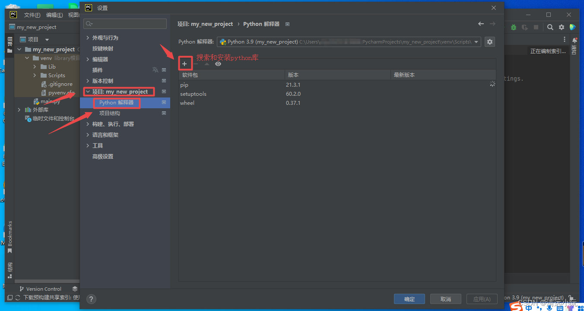This screenshot has height=311, width=584.
Task: Open the Version Control tool window tab
Action: (x=40, y=289)
